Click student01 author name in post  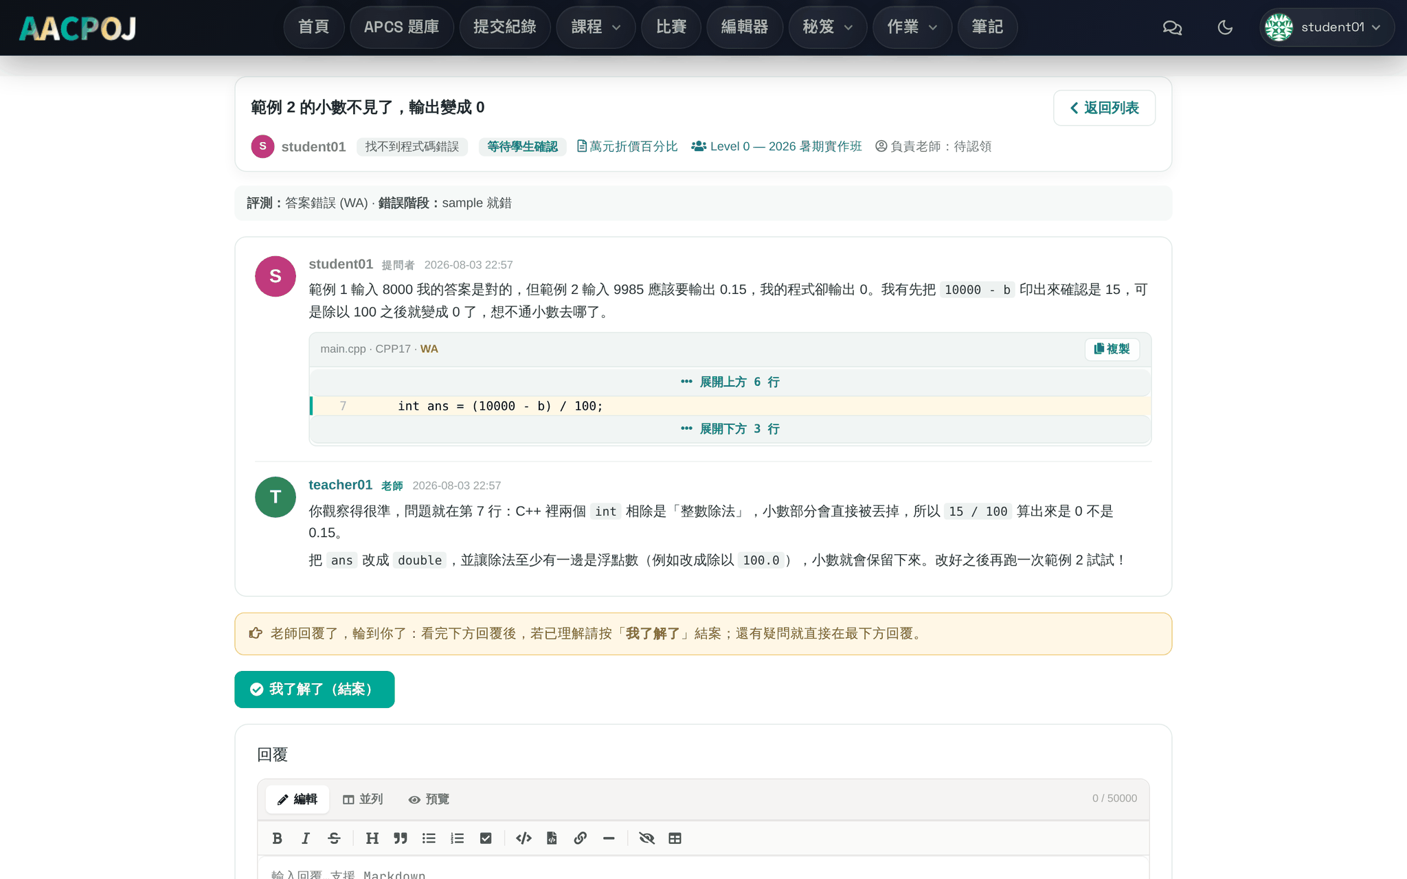341,264
